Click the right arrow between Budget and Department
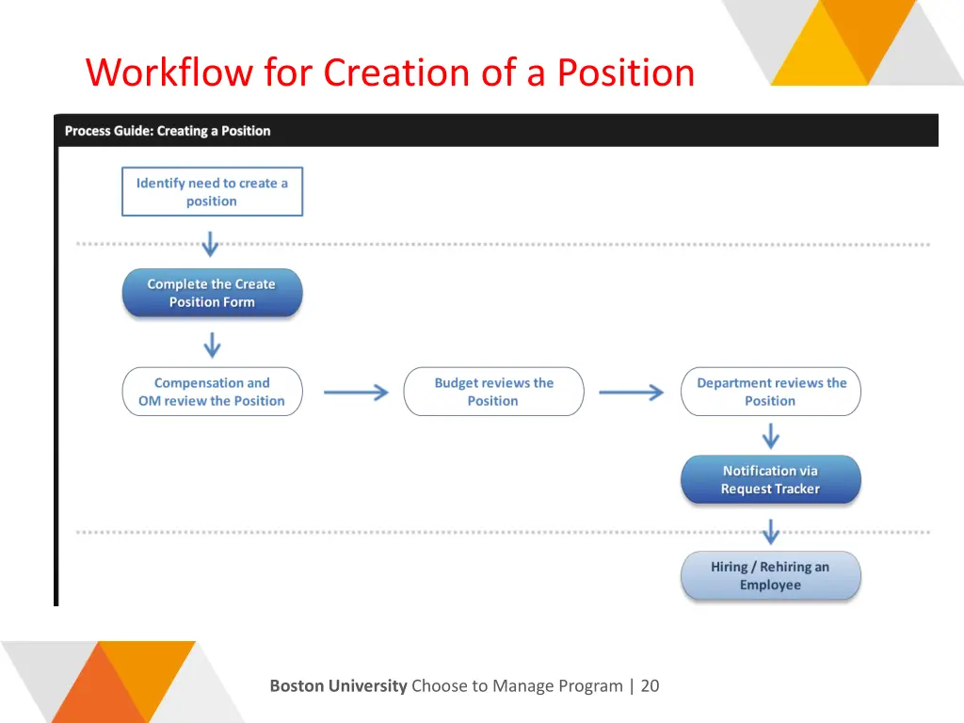Screen dimensions: 964x723 pyautogui.click(x=632, y=393)
